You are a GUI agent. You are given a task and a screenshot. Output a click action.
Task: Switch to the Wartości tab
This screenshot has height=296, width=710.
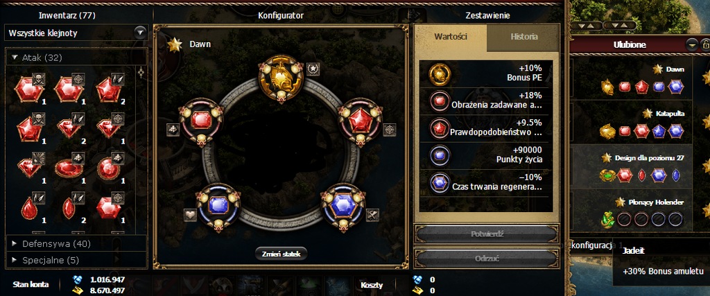(451, 37)
